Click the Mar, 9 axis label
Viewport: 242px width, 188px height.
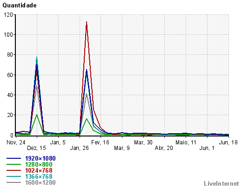(x=122, y=148)
